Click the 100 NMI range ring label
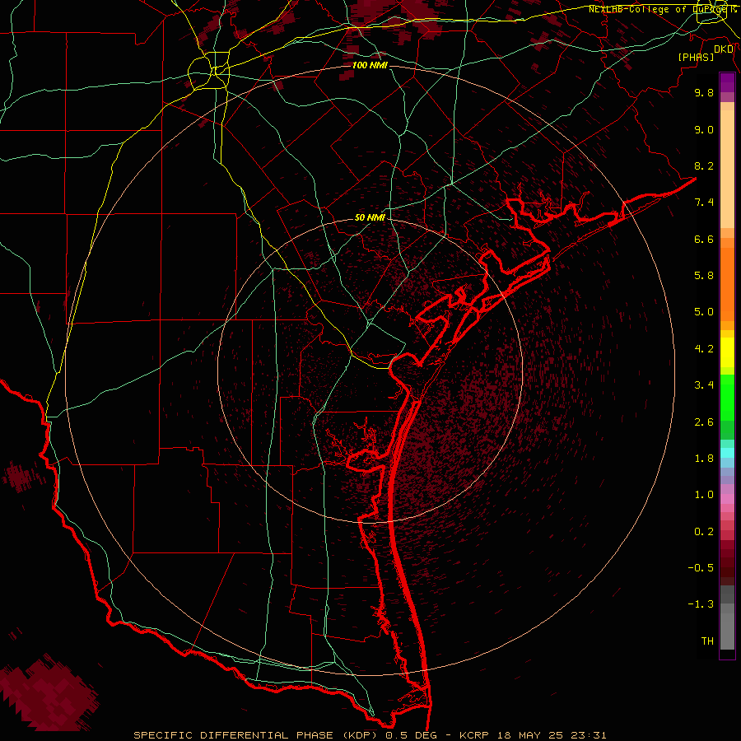Image resolution: width=741 pixels, height=741 pixels. [x=370, y=65]
